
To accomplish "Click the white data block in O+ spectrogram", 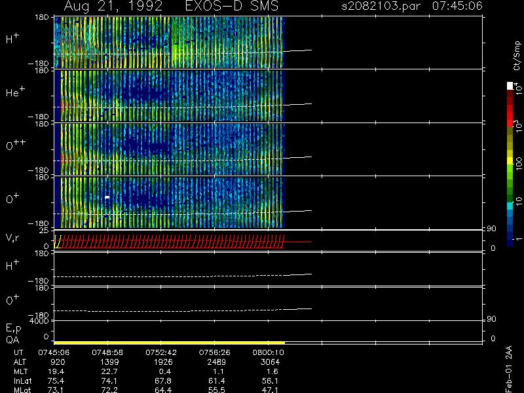I will click(x=107, y=197).
